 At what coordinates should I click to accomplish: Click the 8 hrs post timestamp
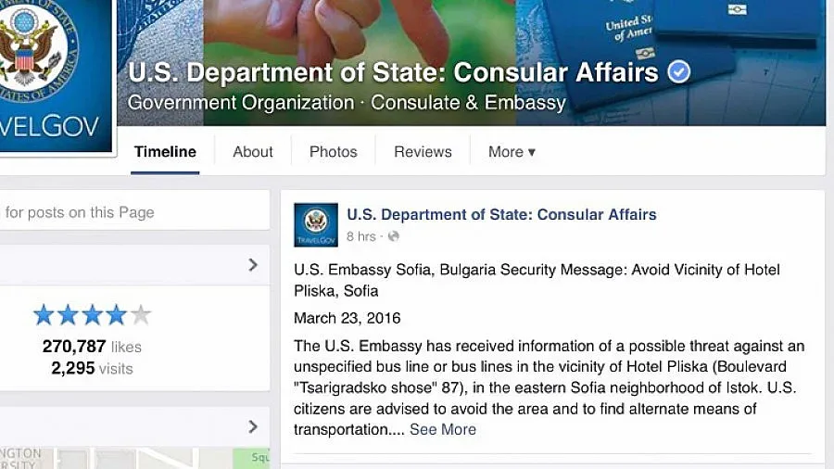pyautogui.click(x=361, y=236)
